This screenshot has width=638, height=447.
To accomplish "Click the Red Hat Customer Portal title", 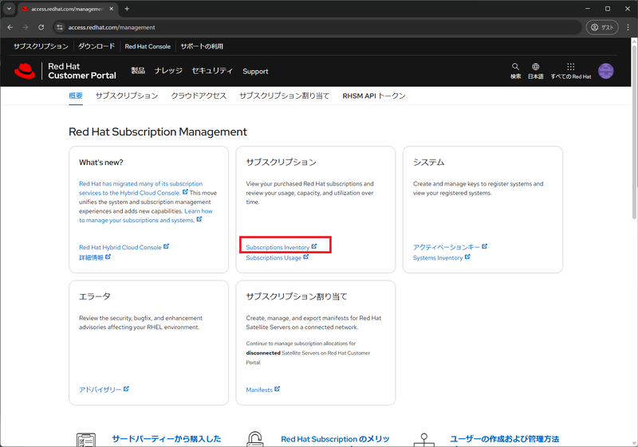I will pos(82,71).
